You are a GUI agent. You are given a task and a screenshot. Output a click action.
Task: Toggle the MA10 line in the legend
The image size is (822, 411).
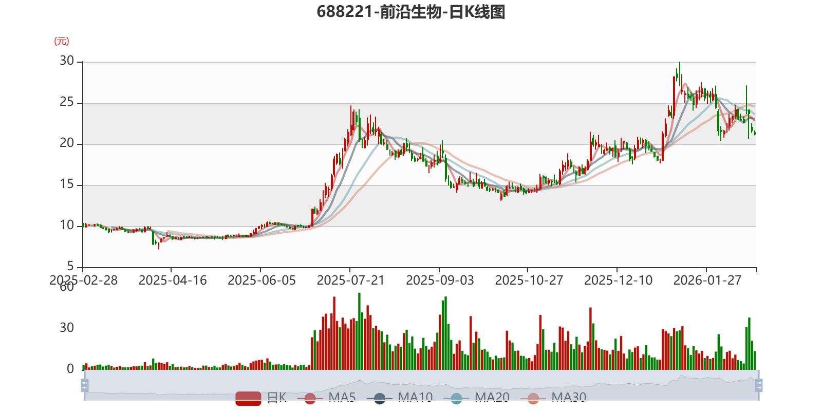[x=400, y=398]
